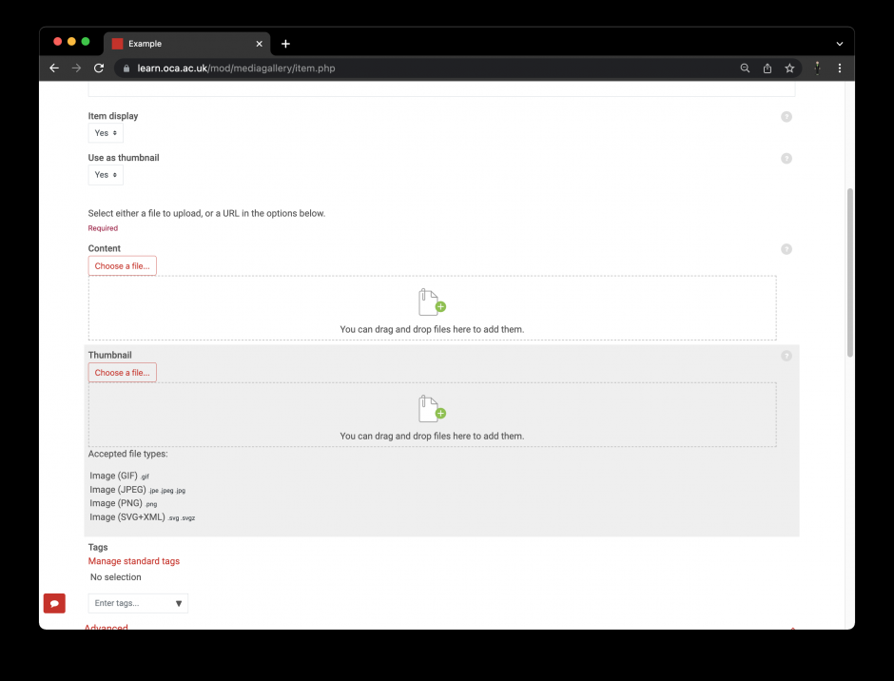Image resolution: width=894 pixels, height=681 pixels.
Task: Expand the browser chevron at top right
Action: coord(838,43)
